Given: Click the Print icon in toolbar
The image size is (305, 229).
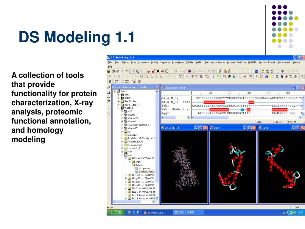Looking at the screenshot, I should 113,71.
